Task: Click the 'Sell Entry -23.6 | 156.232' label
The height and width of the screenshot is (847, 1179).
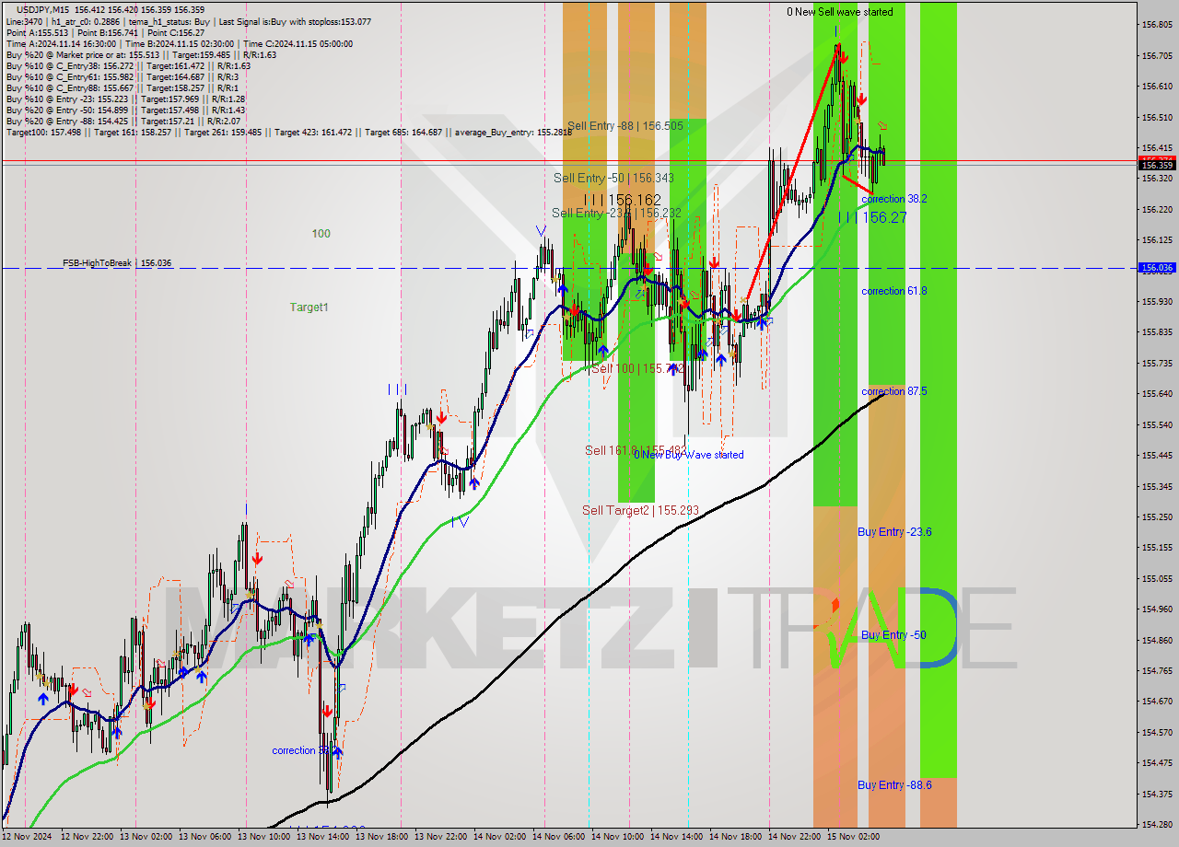Action: point(617,213)
